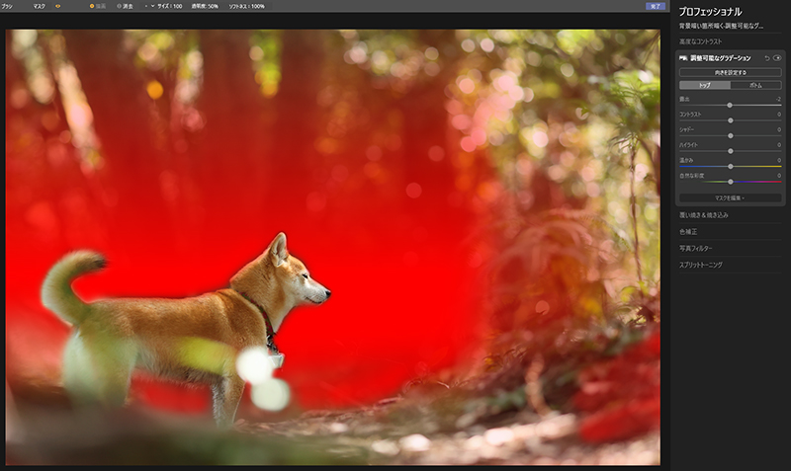This screenshot has width=791, height=471.
Task: Click the シャドー slider handle
Action: pyautogui.click(x=731, y=136)
